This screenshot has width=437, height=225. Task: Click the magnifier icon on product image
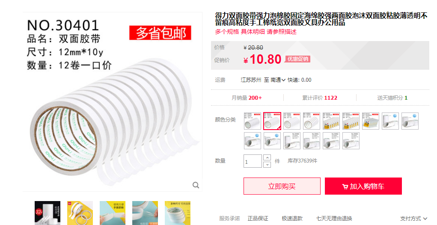click(196, 185)
